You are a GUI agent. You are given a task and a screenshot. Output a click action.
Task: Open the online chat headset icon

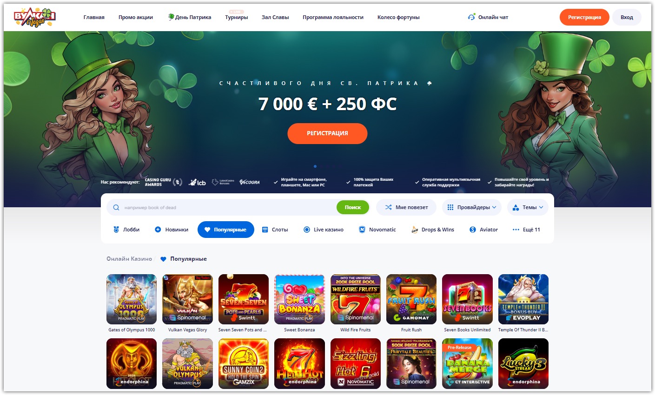(x=471, y=17)
